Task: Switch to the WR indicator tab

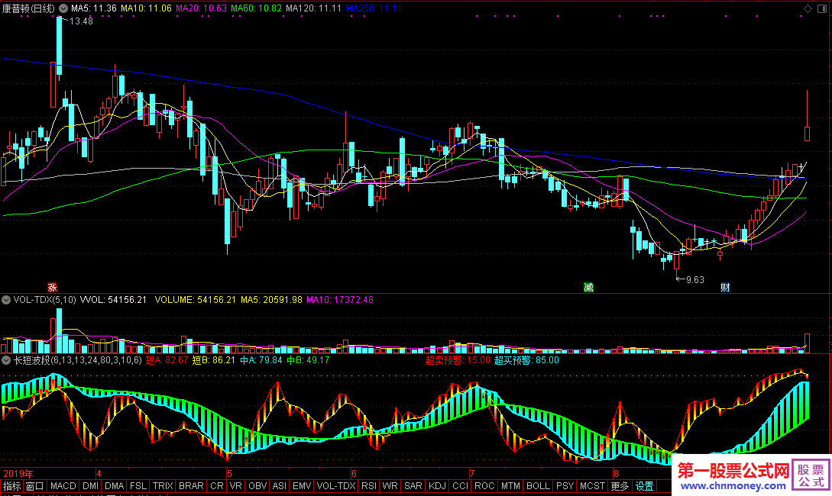Action: tap(390, 486)
